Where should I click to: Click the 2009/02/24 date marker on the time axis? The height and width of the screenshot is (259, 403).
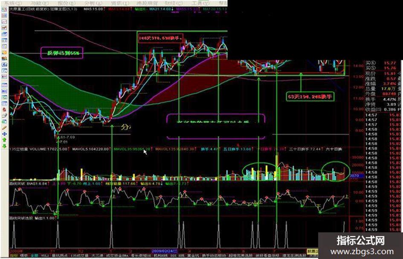[165, 250]
